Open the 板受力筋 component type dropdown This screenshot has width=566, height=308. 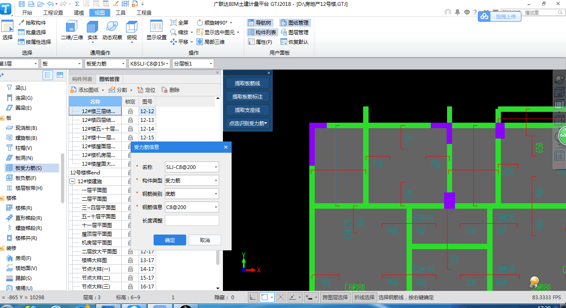pos(106,63)
